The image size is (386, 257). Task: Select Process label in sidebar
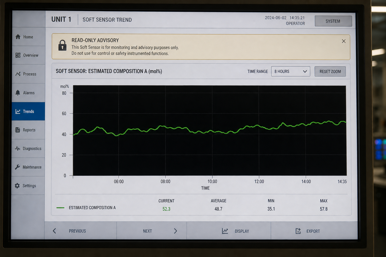(x=30, y=74)
